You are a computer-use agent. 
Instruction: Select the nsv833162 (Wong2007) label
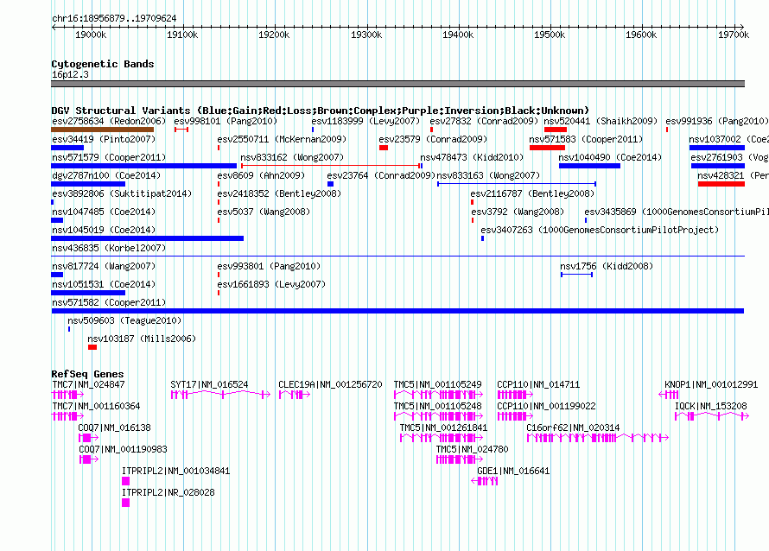(292, 157)
